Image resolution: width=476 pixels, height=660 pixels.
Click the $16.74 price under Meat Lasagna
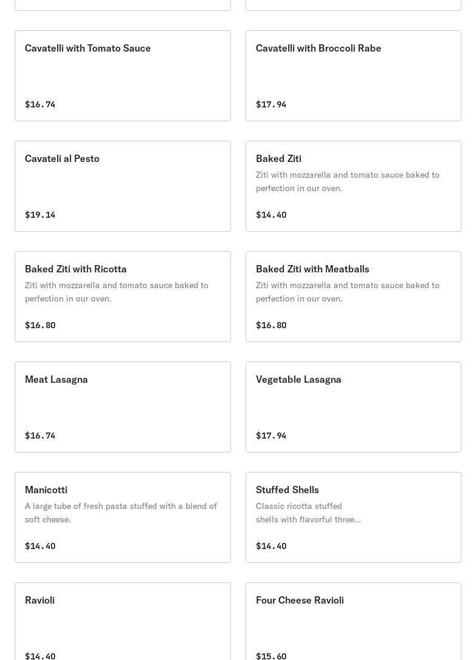pos(40,436)
